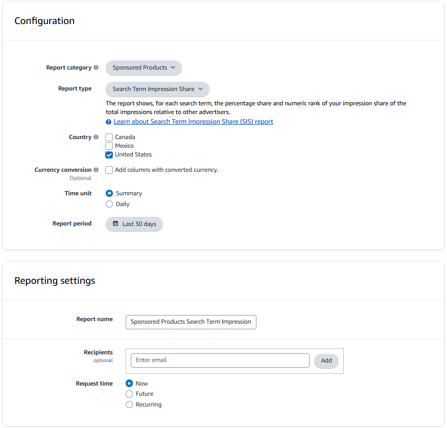
Task: Click the Country info icon
Action: 96,137
